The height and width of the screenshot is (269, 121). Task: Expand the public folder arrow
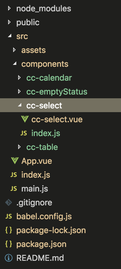[x=9, y=22]
